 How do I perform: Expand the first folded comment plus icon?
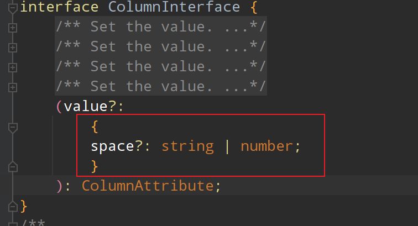13,27
